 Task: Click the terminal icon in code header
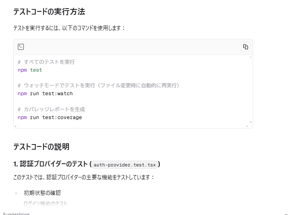pos(21,47)
